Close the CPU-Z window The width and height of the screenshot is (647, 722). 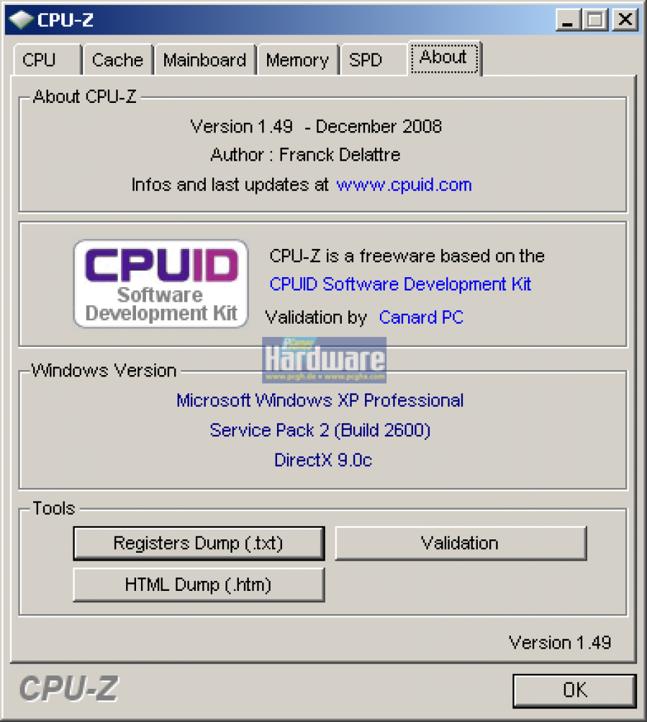(x=625, y=20)
